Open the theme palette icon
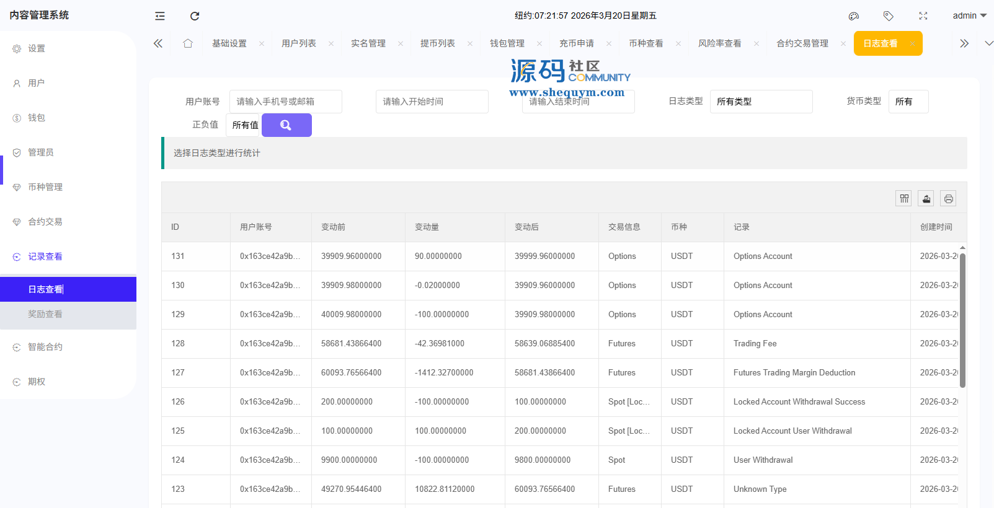This screenshot has width=994, height=508. tap(854, 16)
